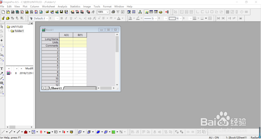Image resolution: width=261 pixels, height=139 pixels.
Task: Click row 1 cell in column A
Action: [66, 49]
